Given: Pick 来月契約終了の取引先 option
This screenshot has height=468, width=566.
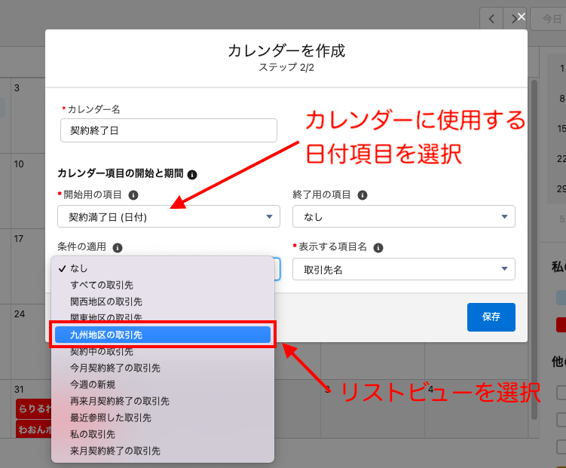Looking at the screenshot, I should [163, 451].
